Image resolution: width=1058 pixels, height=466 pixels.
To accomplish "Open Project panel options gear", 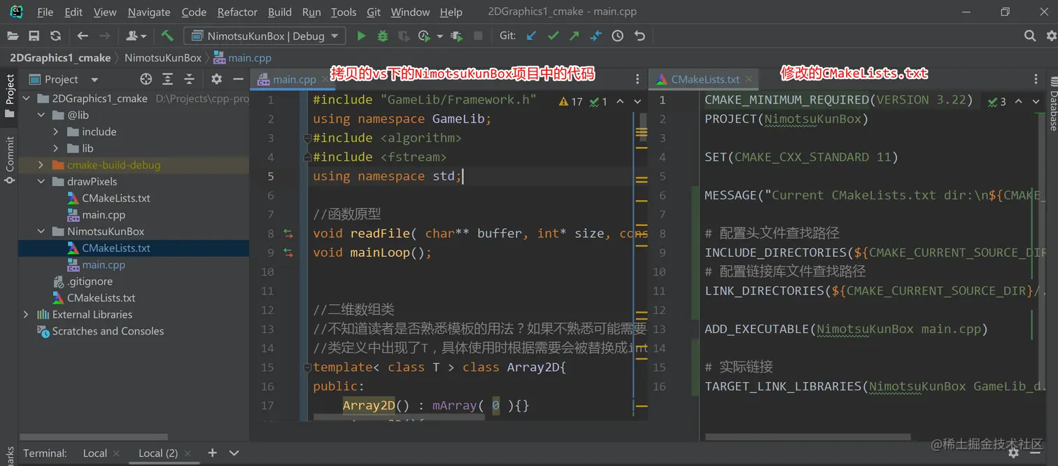I will coord(217,79).
